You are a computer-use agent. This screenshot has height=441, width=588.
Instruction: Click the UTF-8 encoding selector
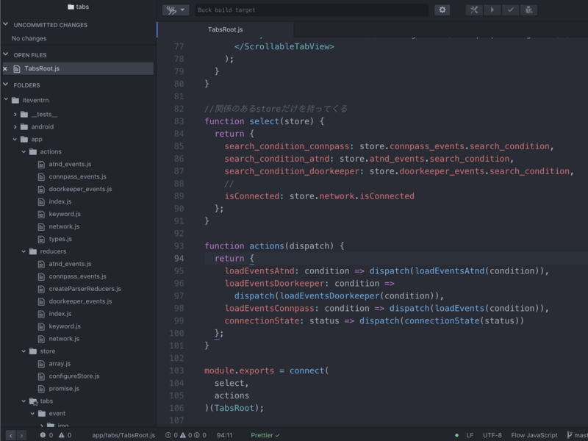point(492,435)
